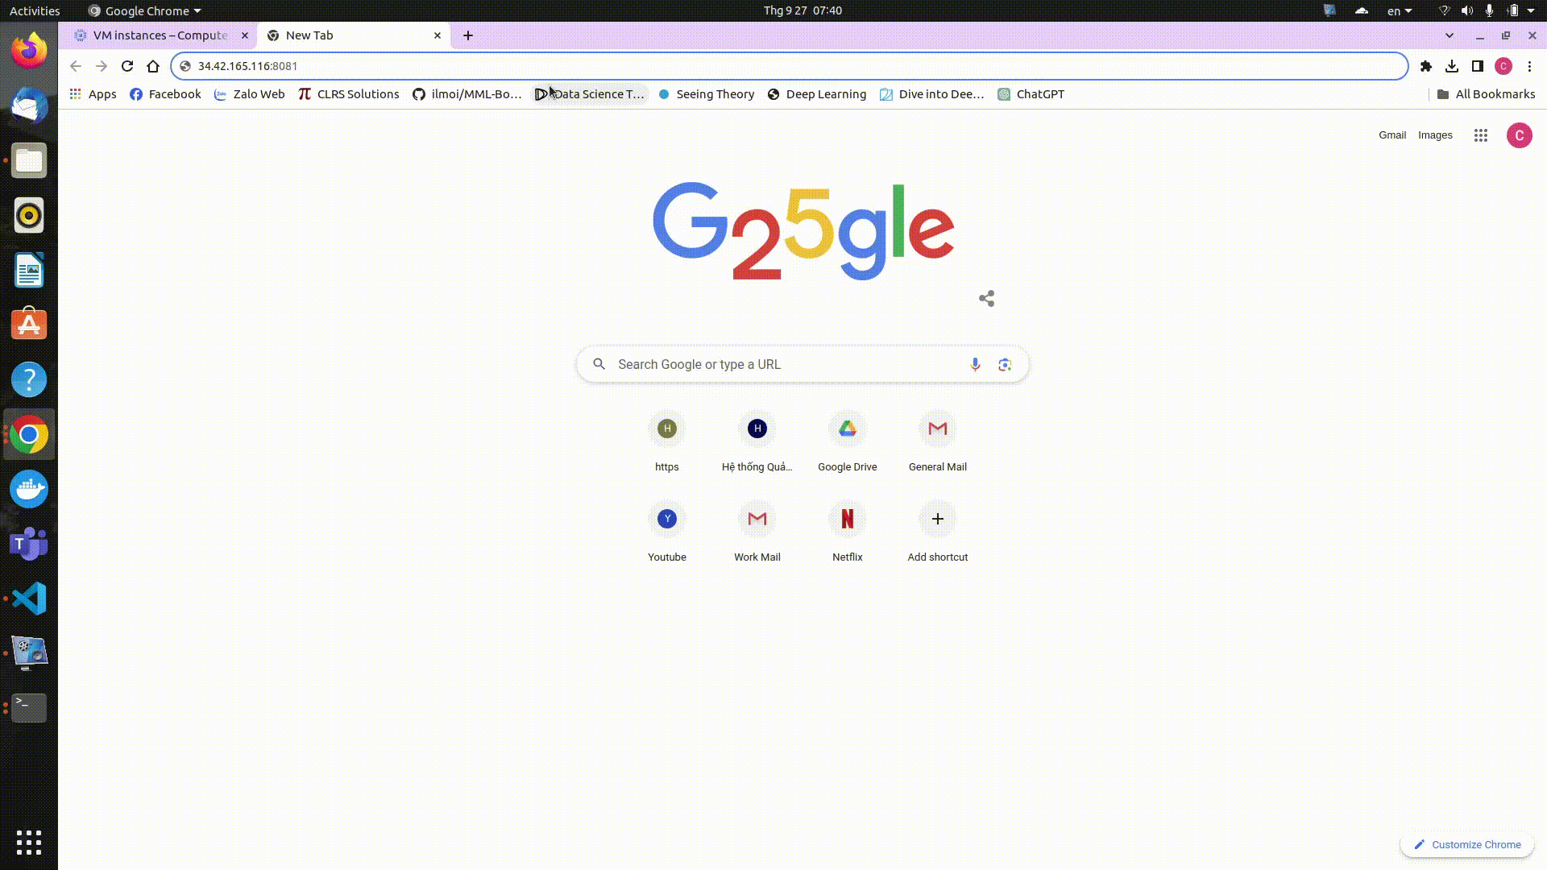The width and height of the screenshot is (1547, 870).
Task: Open the en keyboard language dropdown
Action: pyautogui.click(x=1400, y=10)
